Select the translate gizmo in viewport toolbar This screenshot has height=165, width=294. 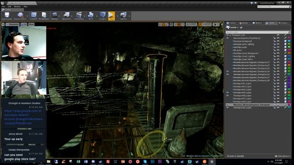(160, 24)
